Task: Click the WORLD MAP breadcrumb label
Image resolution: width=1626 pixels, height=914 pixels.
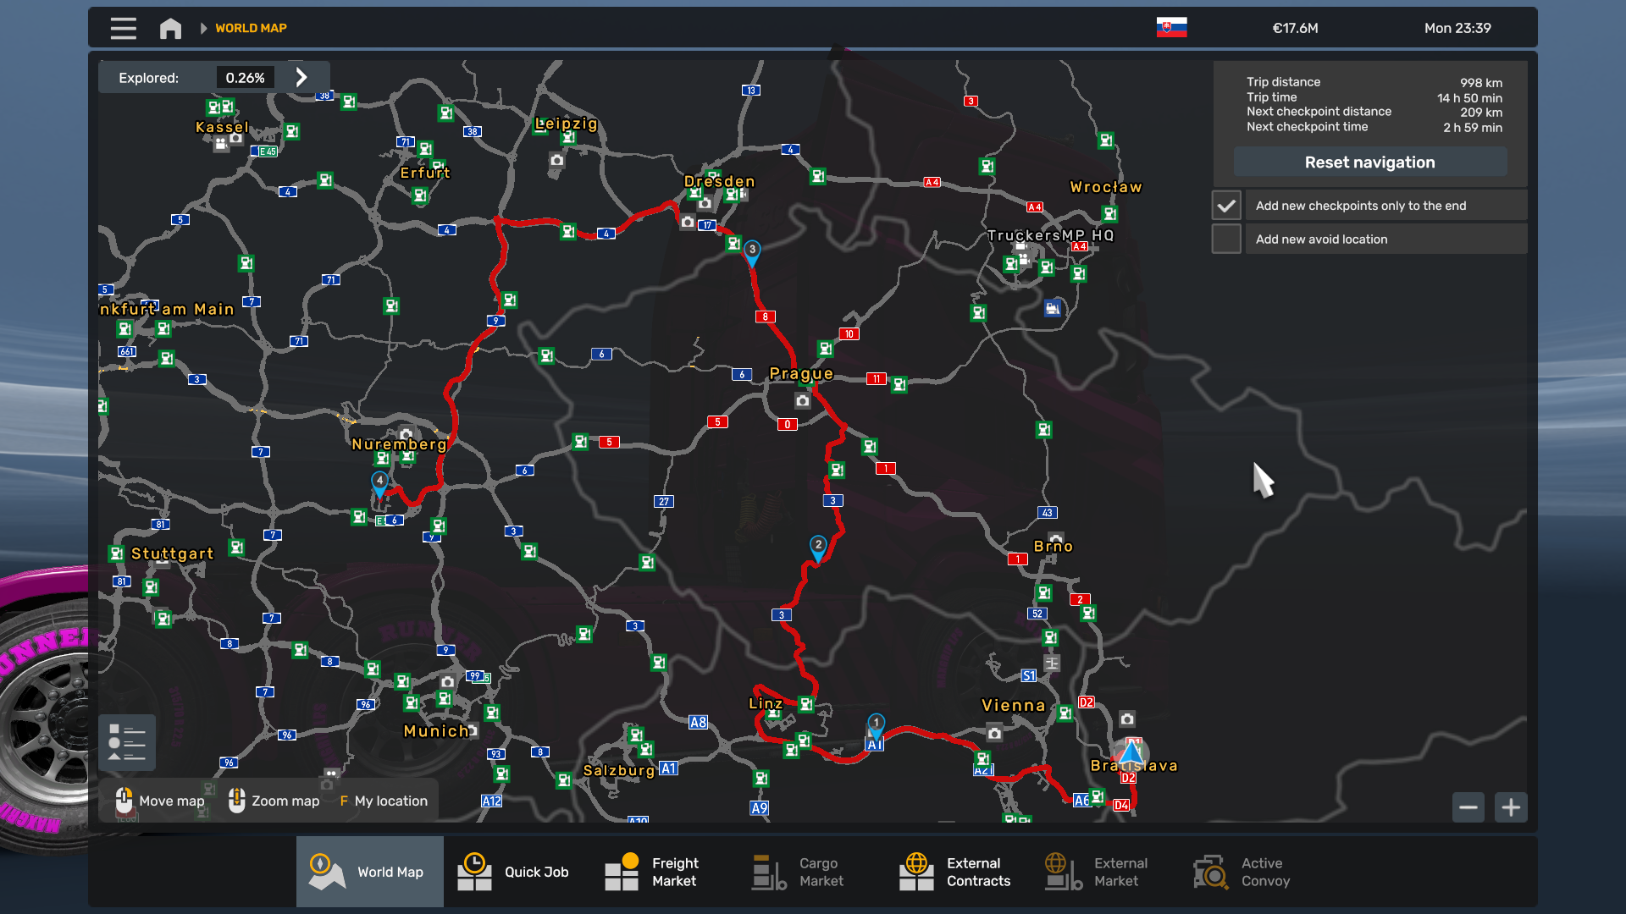Action: pos(251,28)
